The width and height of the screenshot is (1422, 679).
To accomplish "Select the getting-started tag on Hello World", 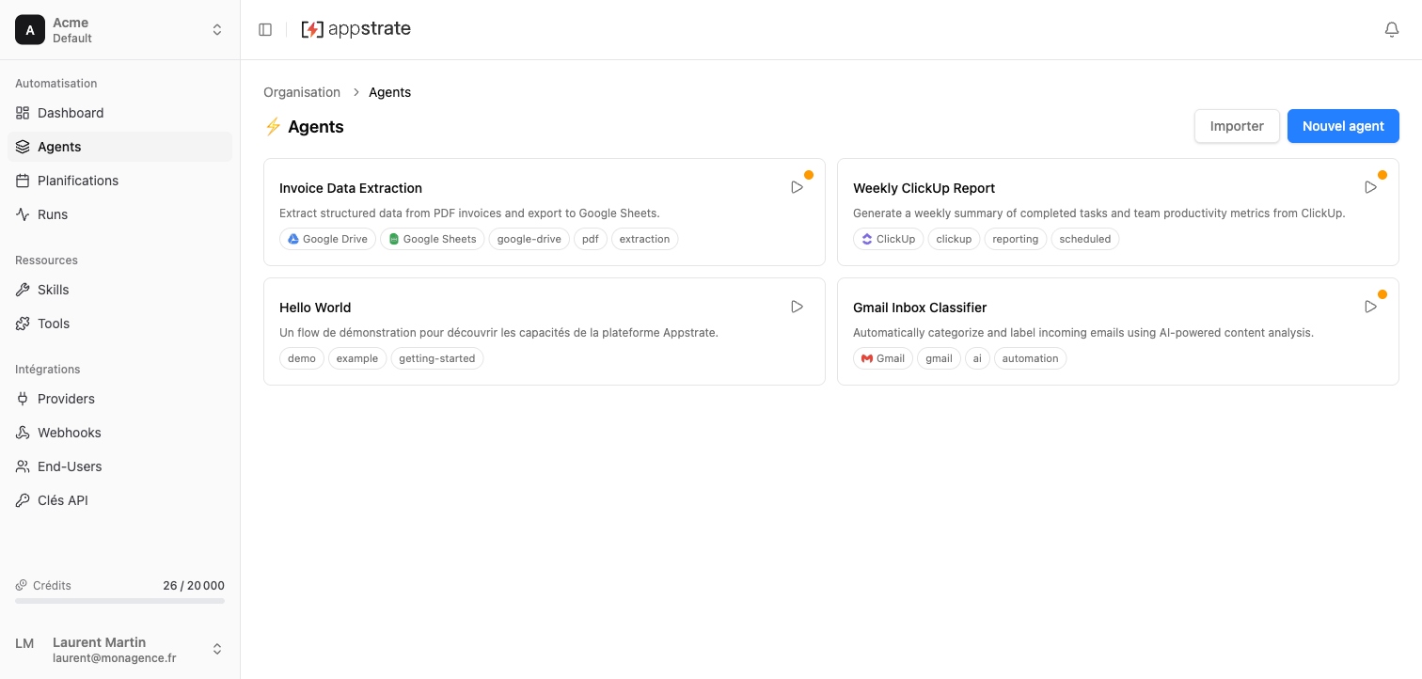I will tap(436, 358).
